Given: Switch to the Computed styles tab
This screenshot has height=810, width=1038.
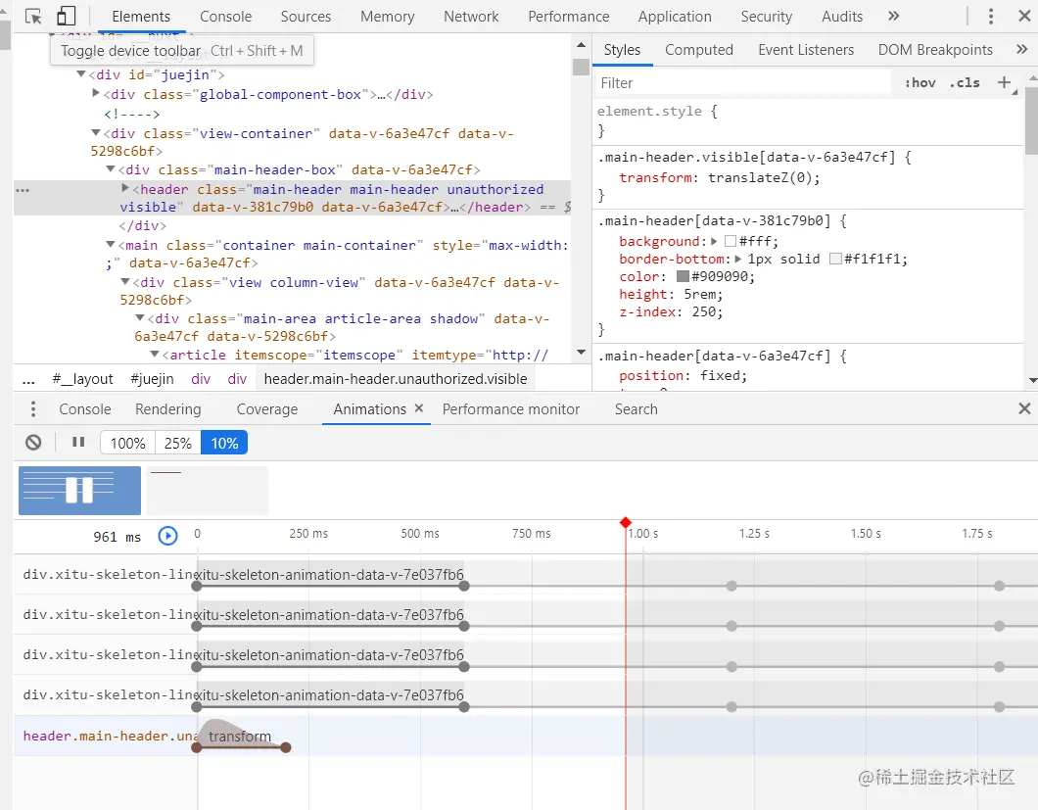Looking at the screenshot, I should click(x=699, y=50).
